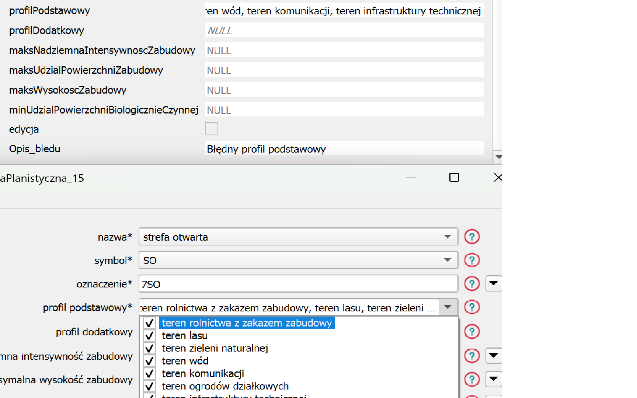Enable the edycja checkbox
The image size is (637, 398).
pos(211,129)
